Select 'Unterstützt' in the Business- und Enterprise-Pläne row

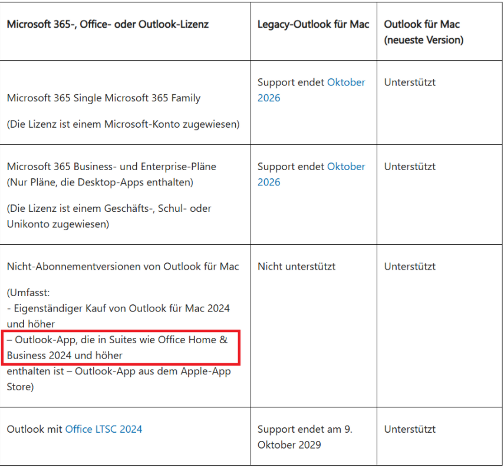(410, 167)
